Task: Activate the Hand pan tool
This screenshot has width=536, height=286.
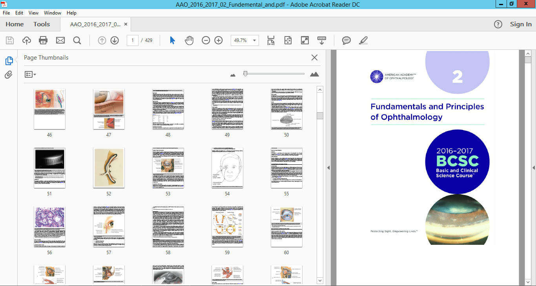Action: pyautogui.click(x=189, y=40)
